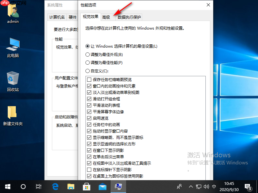Screen dimensions: 258x193
Task: Expand hidden icons in the system tray
Action: 191,187
